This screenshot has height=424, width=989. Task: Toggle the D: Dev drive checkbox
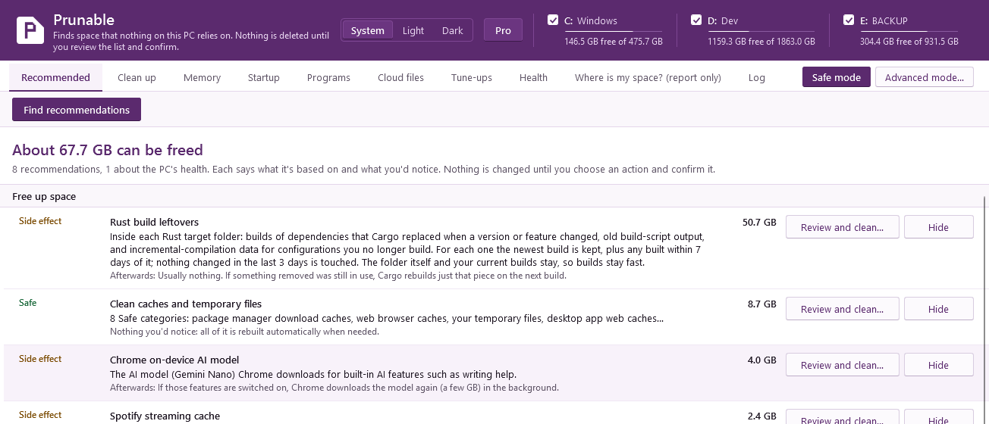point(696,20)
